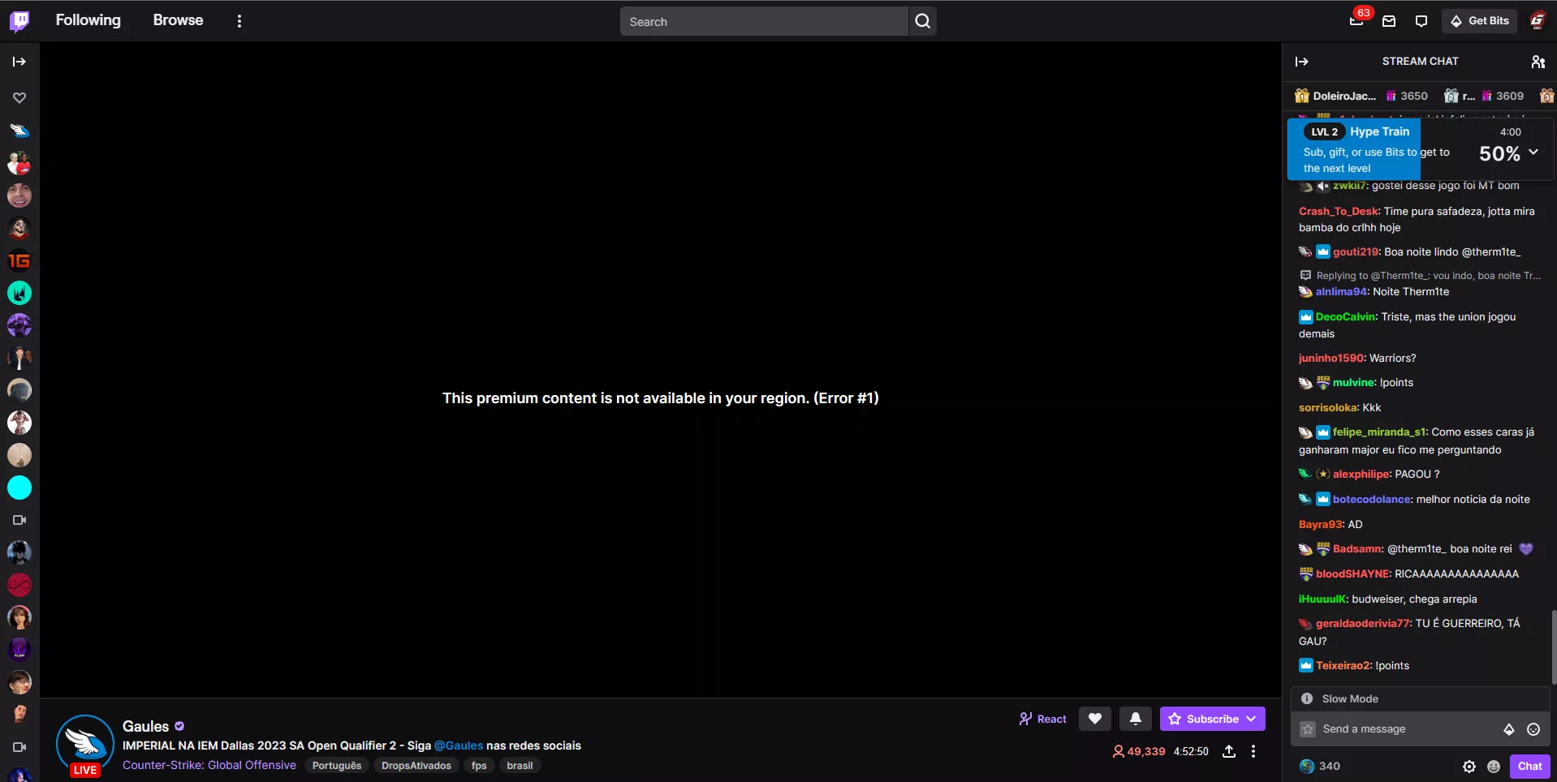Open the chat settings gear
This screenshot has height=782, width=1557.
1469,767
